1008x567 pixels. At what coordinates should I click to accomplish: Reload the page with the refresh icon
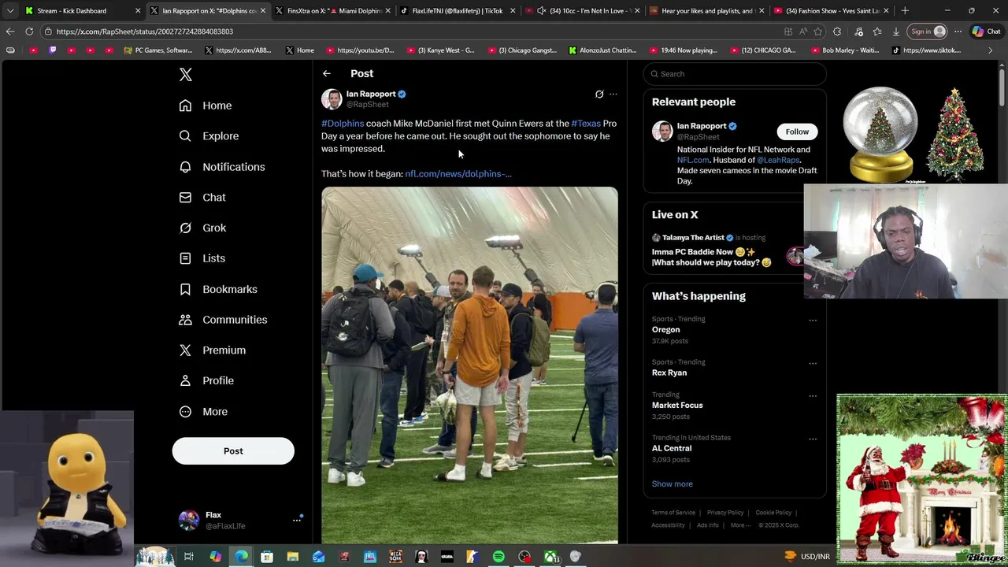(29, 31)
